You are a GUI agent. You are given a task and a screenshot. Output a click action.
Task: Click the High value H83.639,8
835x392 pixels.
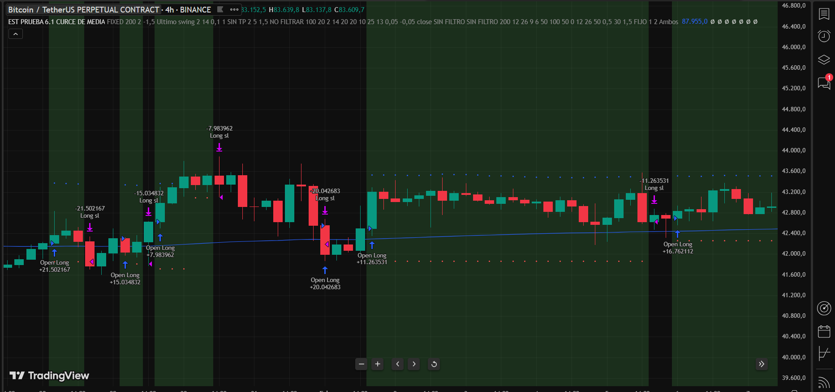pos(284,9)
